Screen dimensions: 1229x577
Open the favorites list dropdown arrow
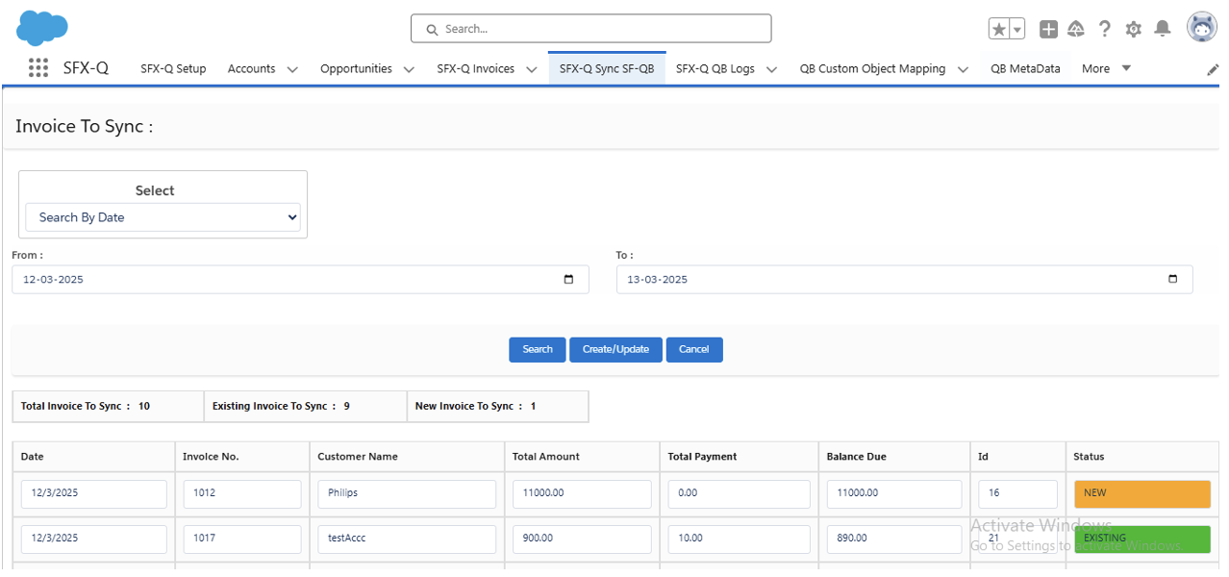coord(1016,30)
